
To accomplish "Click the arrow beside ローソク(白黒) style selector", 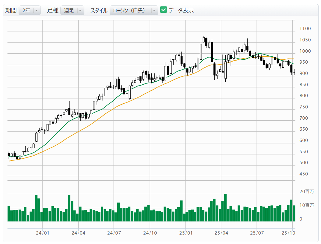I will [x=154, y=10].
